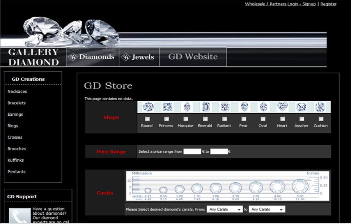Viewport: 351px width, 224px height.
Task: Select the 0.50 carat diamond in chart
Action: (x=163, y=190)
